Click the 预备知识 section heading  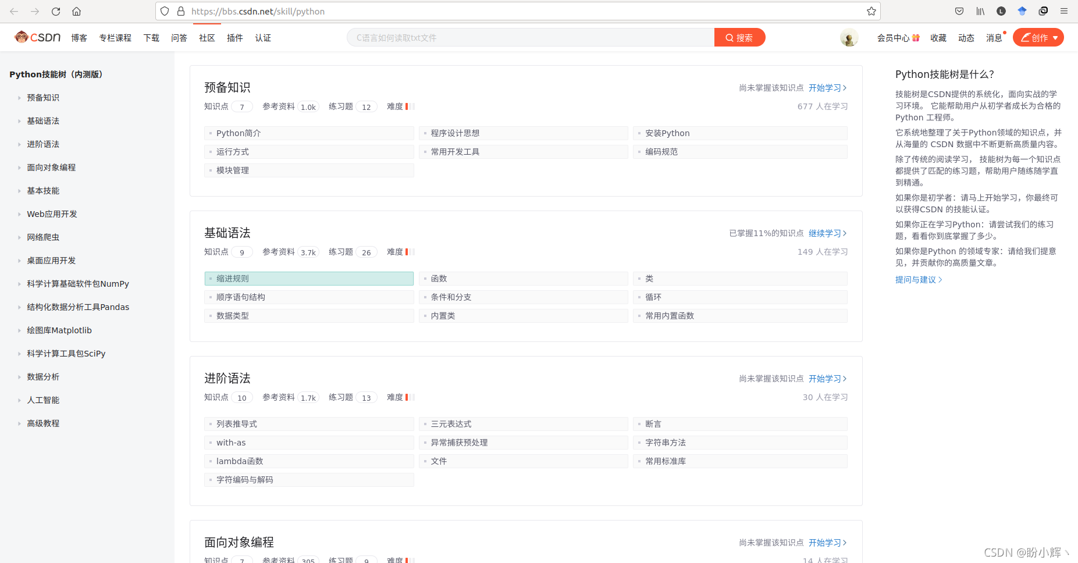[x=227, y=87]
